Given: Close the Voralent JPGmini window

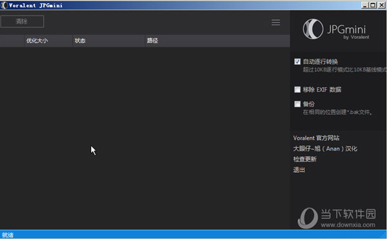Looking at the screenshot, I should [381, 5].
